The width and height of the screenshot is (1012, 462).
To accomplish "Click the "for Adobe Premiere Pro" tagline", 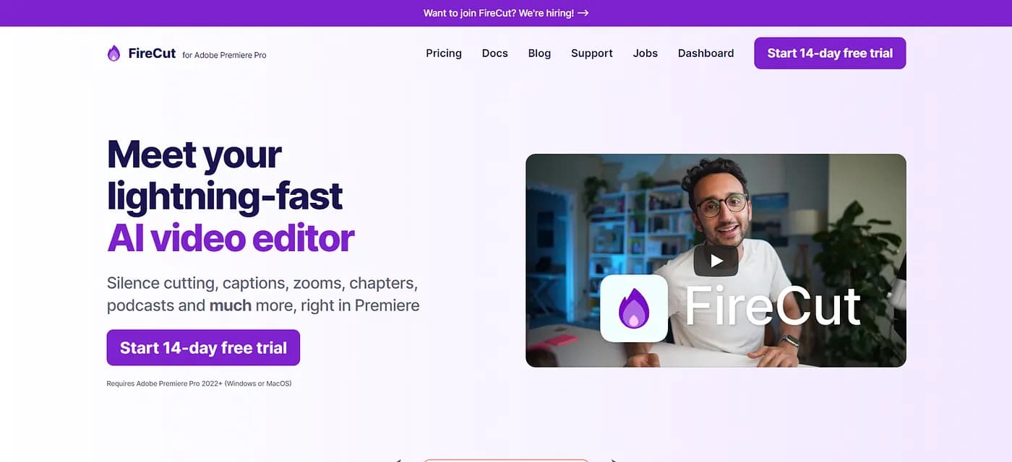I will (224, 55).
